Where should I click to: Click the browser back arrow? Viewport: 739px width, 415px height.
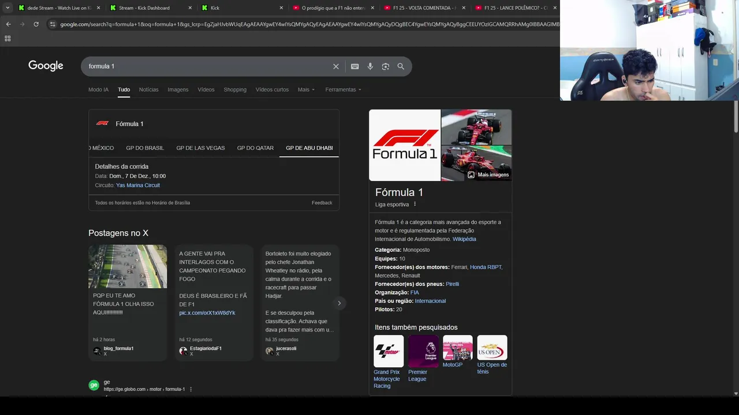coord(8,24)
